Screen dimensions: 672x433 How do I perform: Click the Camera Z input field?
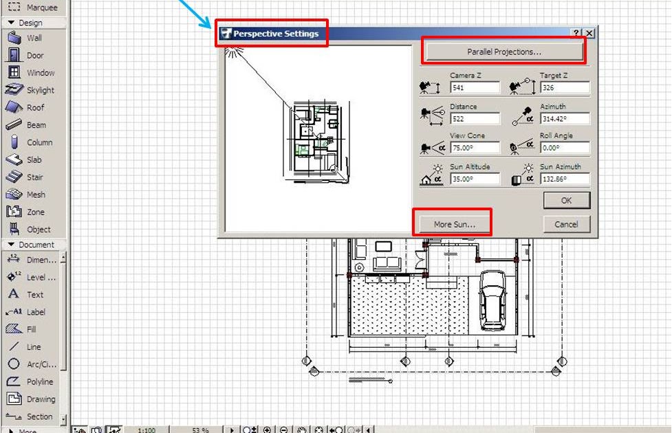point(475,87)
